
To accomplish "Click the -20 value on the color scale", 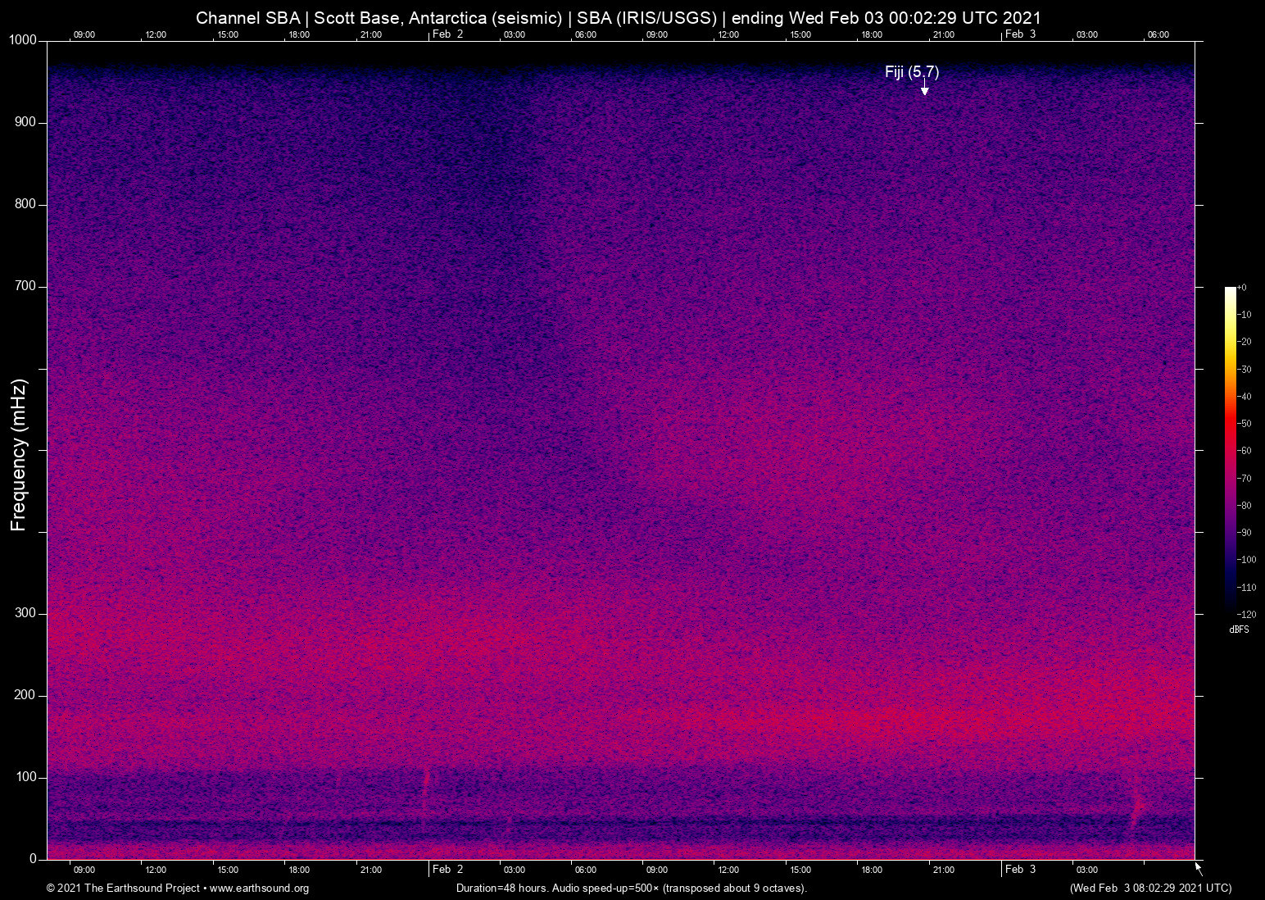I will coord(1245,342).
